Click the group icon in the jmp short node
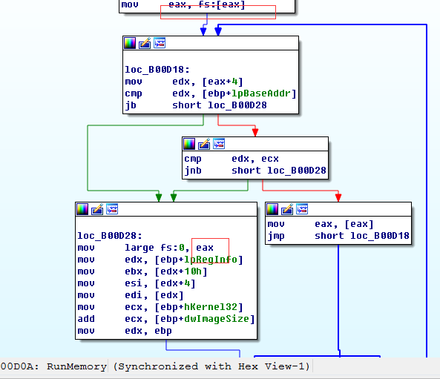 click(x=302, y=209)
